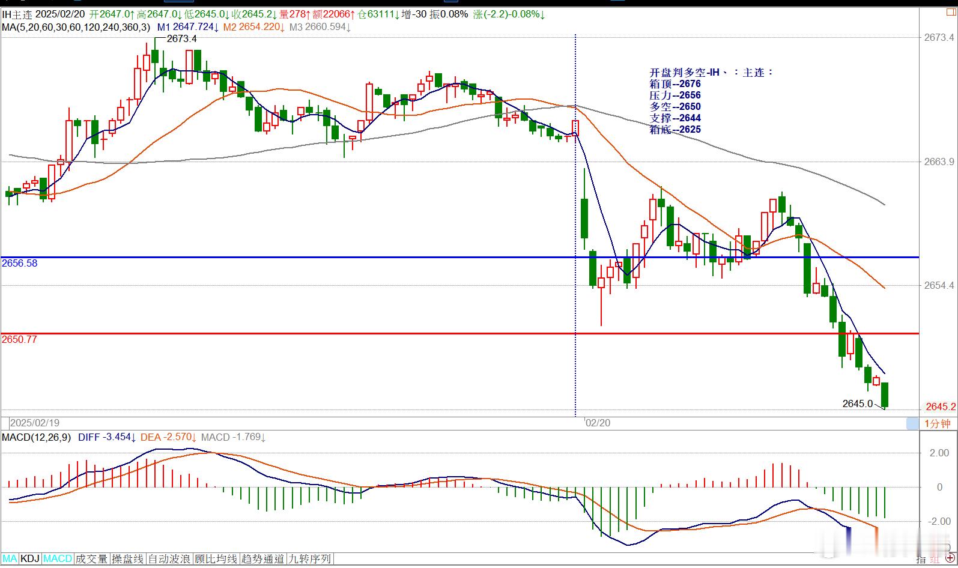This screenshot has width=958, height=568.
Task: Click the 箱顶--2676 annotation line
Action: (x=675, y=84)
